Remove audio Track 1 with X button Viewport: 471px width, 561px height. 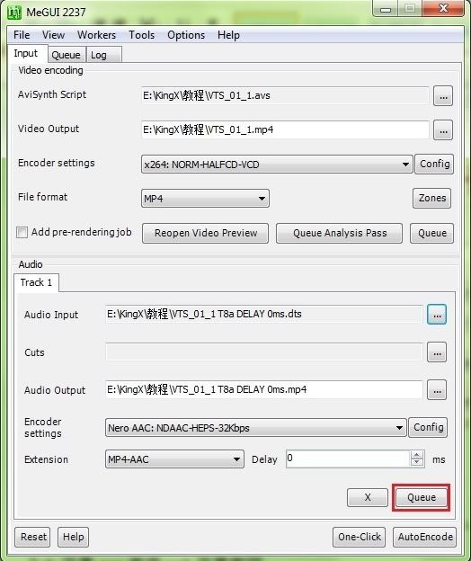point(368,497)
